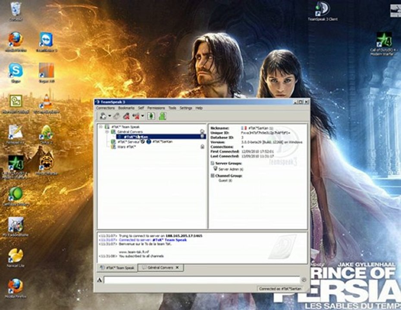Toggle the away status toolbar icon
Screen dimensions: 401x310
point(135,116)
